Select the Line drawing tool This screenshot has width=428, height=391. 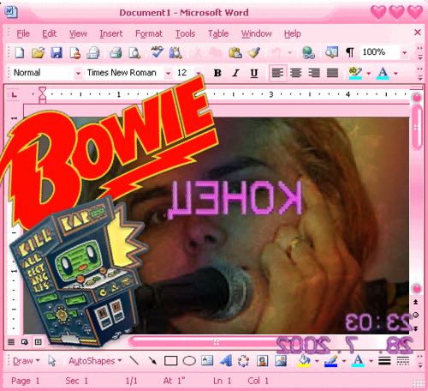pyautogui.click(x=134, y=361)
